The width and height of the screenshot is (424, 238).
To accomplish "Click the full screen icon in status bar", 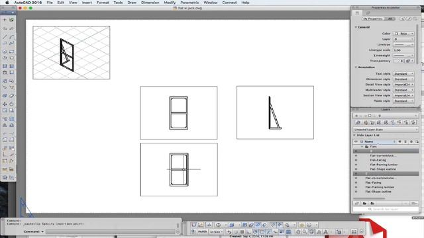I will [354, 232].
